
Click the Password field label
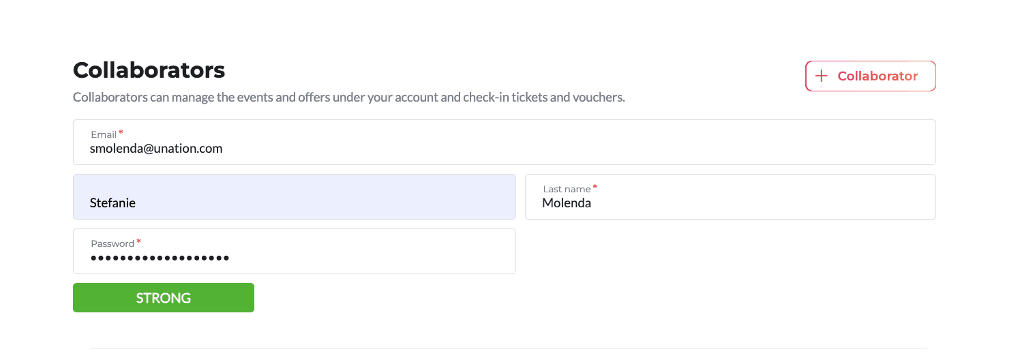[112, 243]
